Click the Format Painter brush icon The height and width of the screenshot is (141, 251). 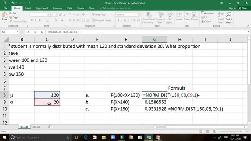pos(11,22)
